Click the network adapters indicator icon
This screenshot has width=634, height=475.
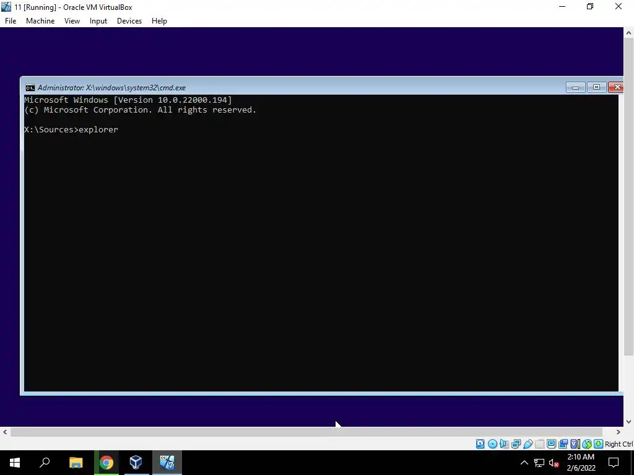516,444
